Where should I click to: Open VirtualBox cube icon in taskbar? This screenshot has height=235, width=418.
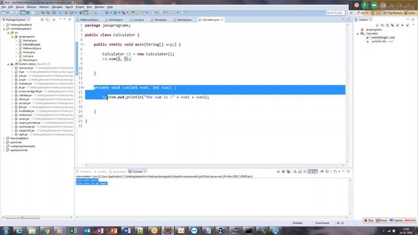pos(221,230)
